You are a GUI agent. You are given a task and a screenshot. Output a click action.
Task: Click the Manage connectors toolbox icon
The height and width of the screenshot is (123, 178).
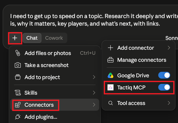(110, 60)
